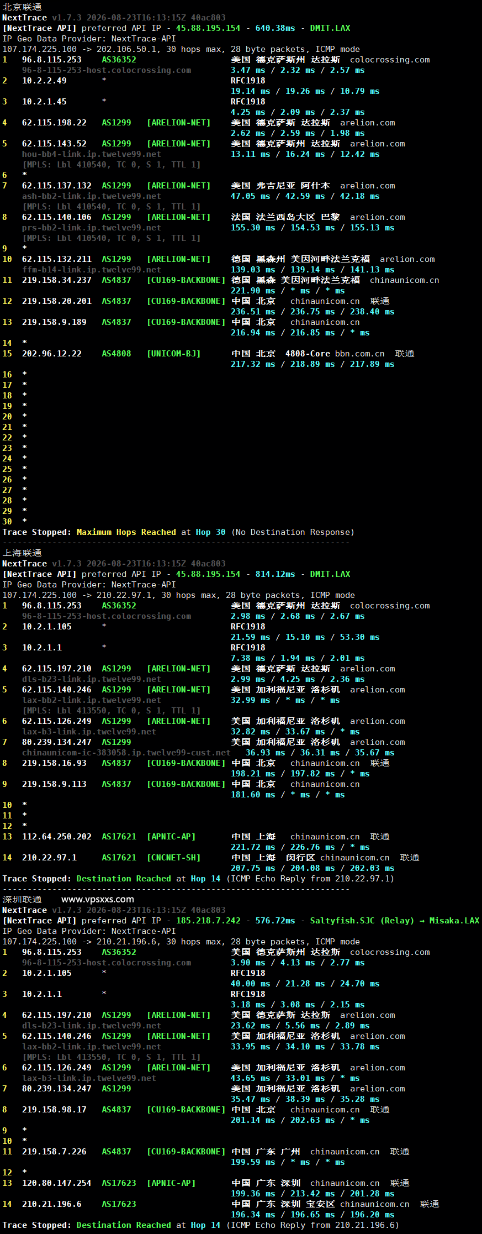Select hop IP 219.158.9.113

pyautogui.click(x=54, y=784)
